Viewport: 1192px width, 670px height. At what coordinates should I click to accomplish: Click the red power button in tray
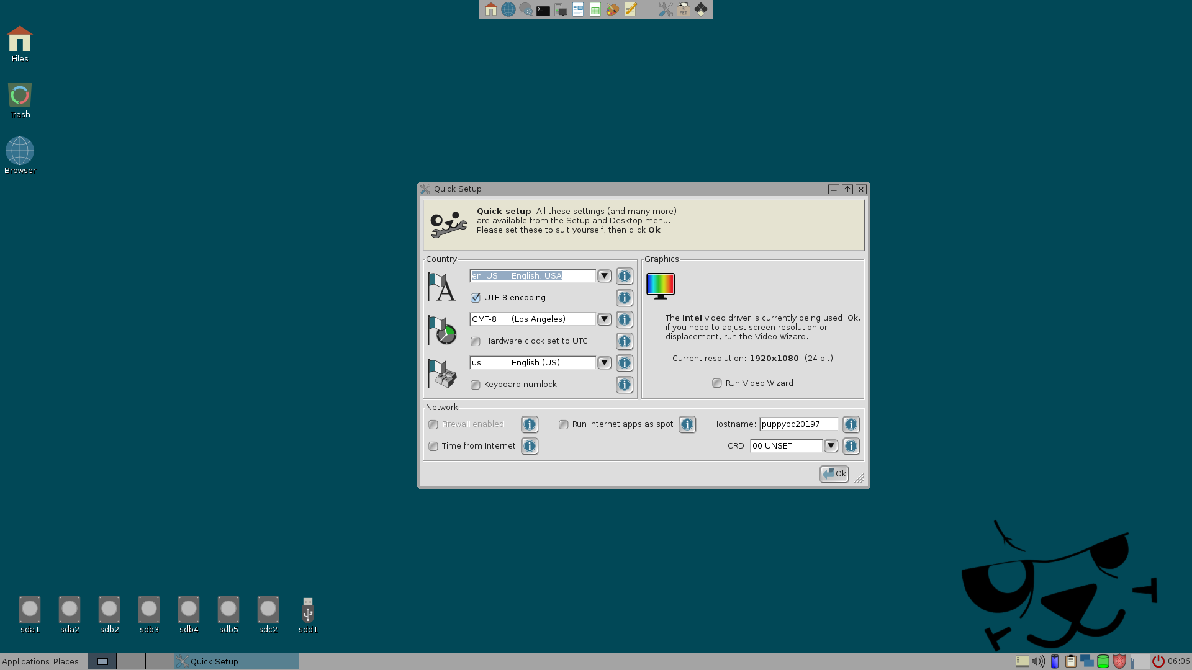coord(1158,661)
